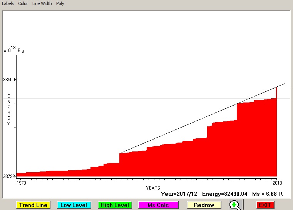The image size is (293, 210).
Task: Click the magenta Ms Calc button
Action: click(x=158, y=205)
